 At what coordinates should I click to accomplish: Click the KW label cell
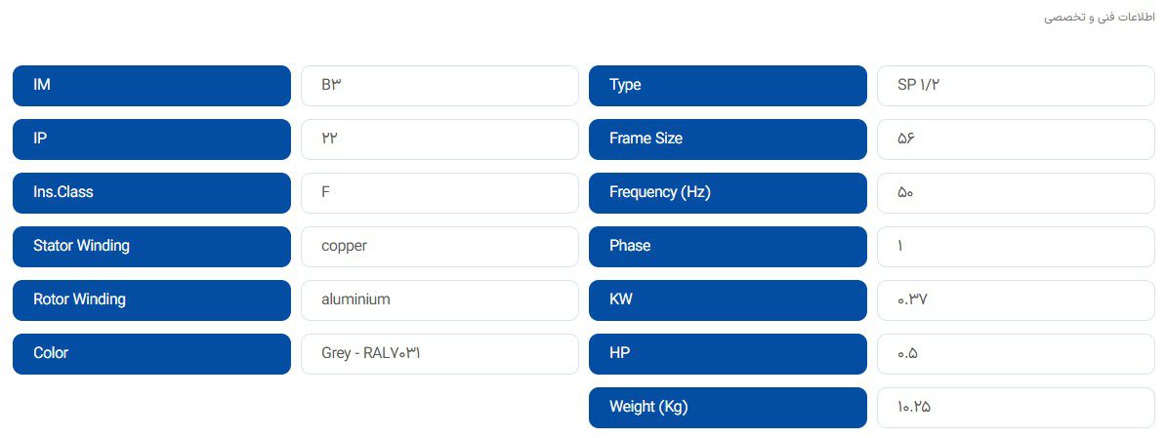(x=728, y=300)
